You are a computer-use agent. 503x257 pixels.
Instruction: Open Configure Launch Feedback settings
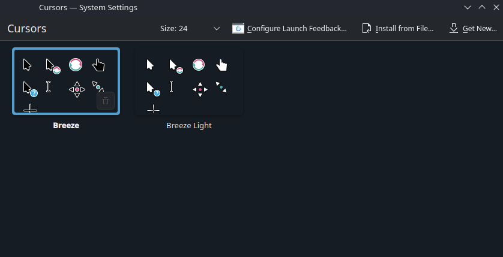[290, 29]
